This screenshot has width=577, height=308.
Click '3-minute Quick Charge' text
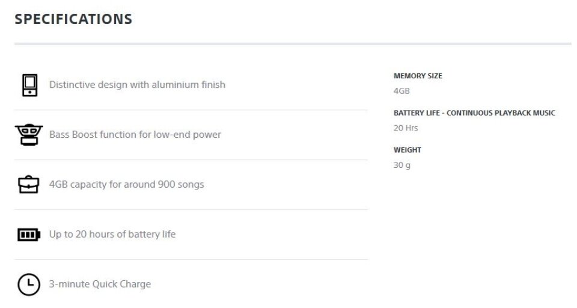pos(100,284)
